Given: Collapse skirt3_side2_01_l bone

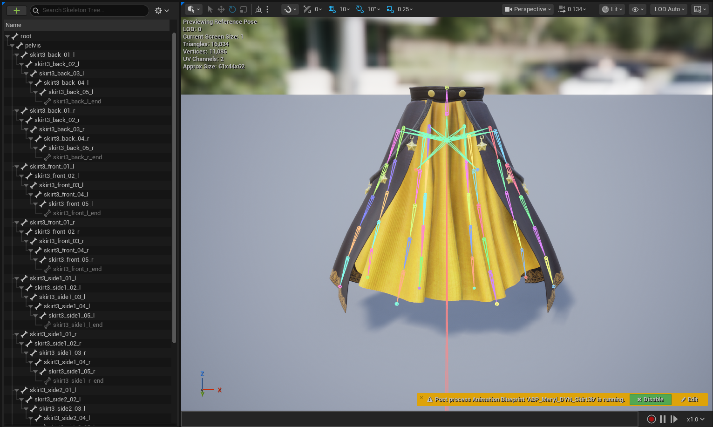Looking at the screenshot, I should pos(17,390).
